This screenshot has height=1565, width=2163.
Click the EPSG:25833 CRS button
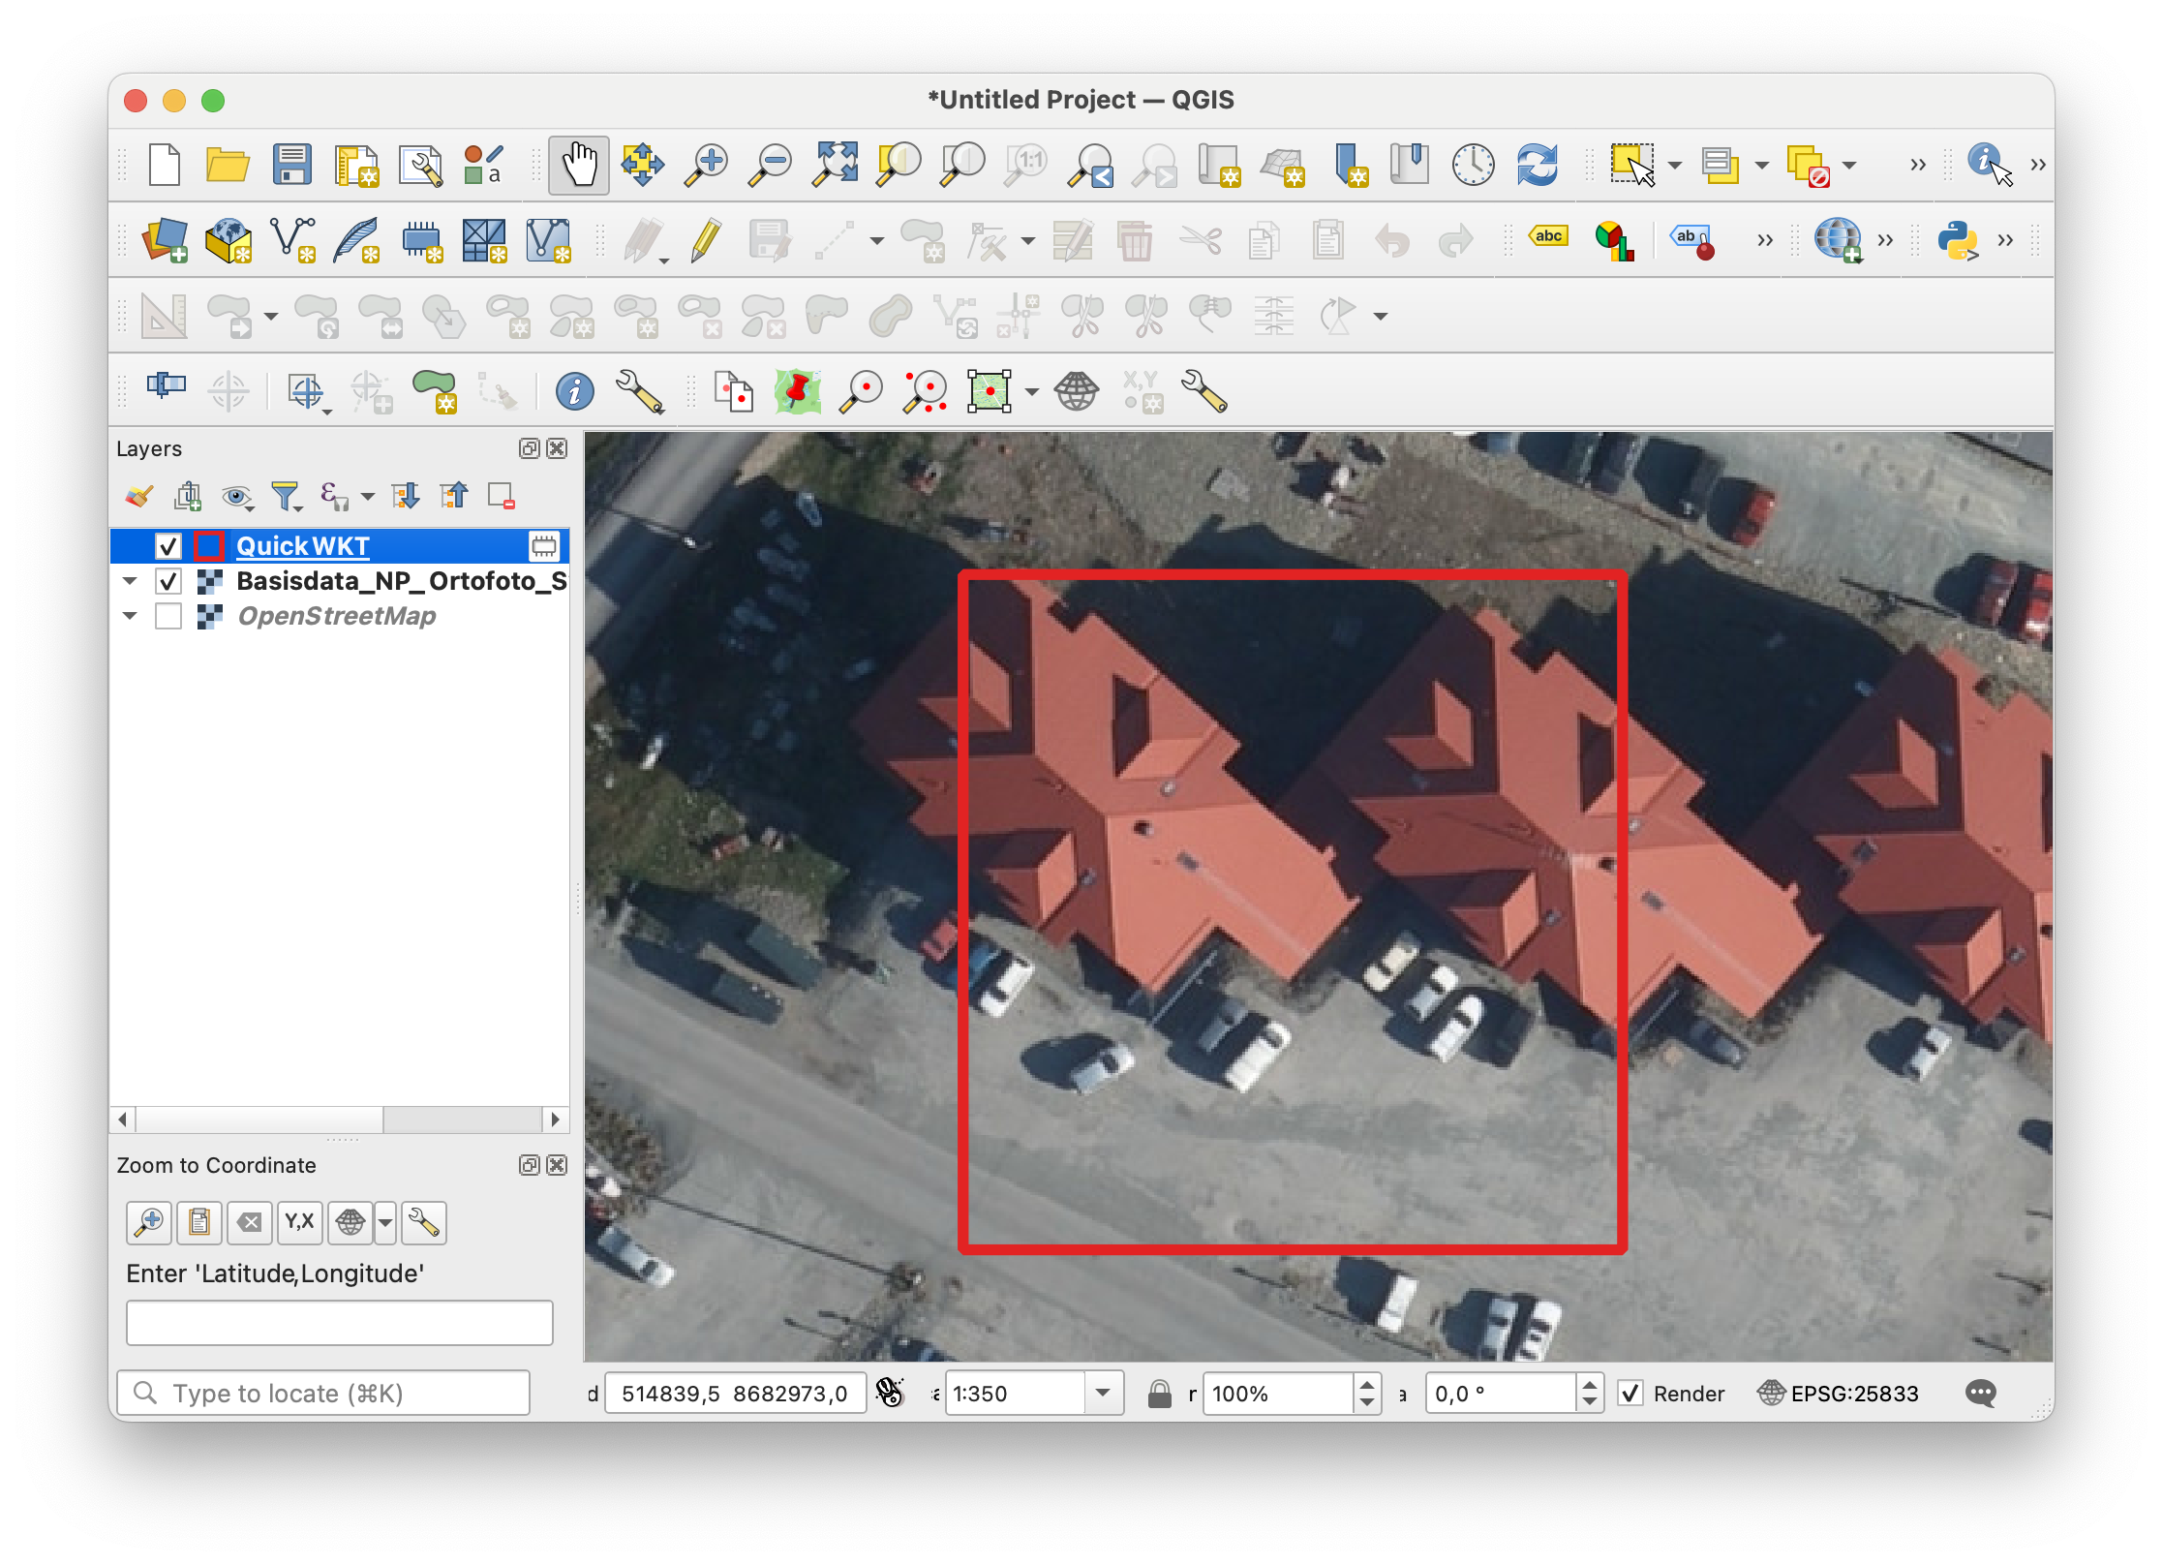pos(1838,1394)
